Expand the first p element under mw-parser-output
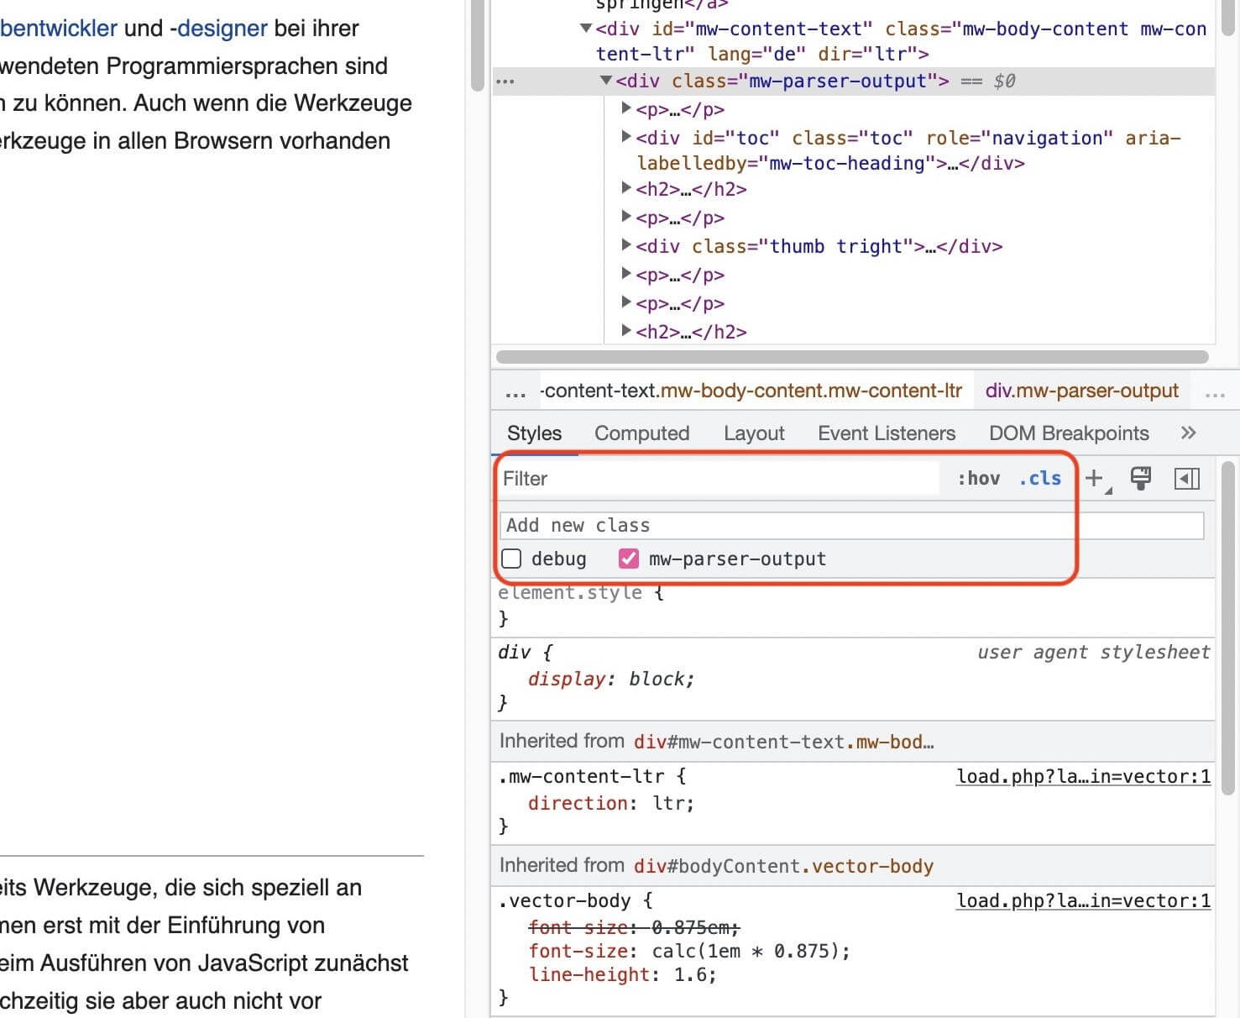This screenshot has height=1018, width=1240. pyautogui.click(x=626, y=108)
